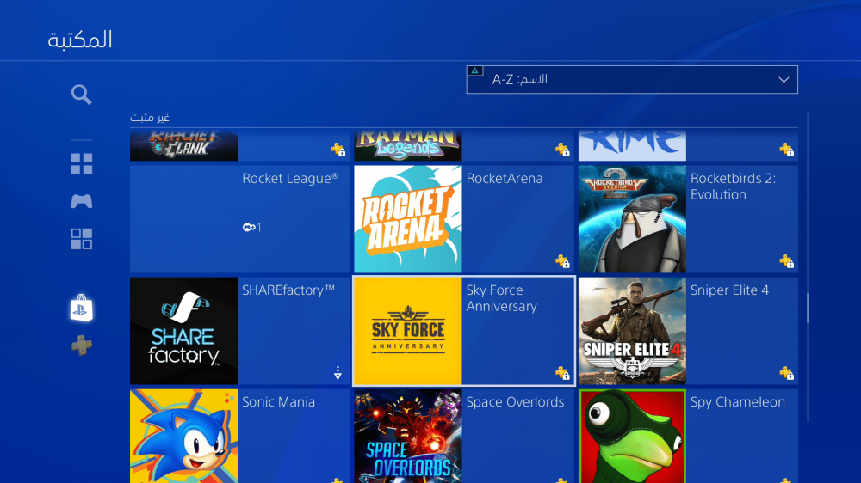The image size is (861, 483).
Task: Select the Games controller sidebar icon
Action: 81,201
